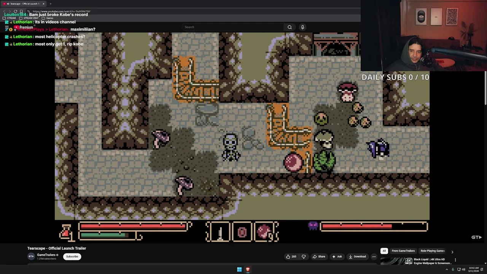Open the taskbar volume speaker icon
Image resolution: width=487 pixels, height=274 pixels.
tap(463, 269)
